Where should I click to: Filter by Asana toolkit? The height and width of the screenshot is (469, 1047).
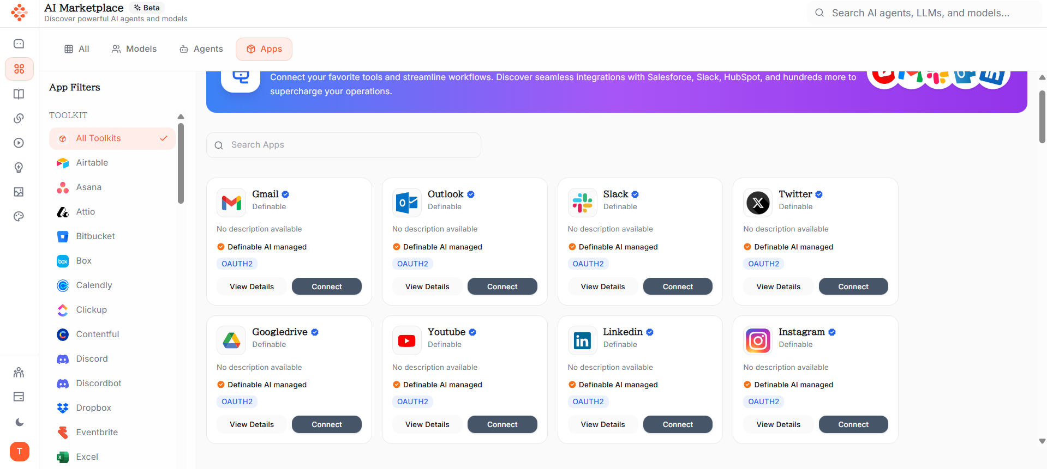pos(112,187)
